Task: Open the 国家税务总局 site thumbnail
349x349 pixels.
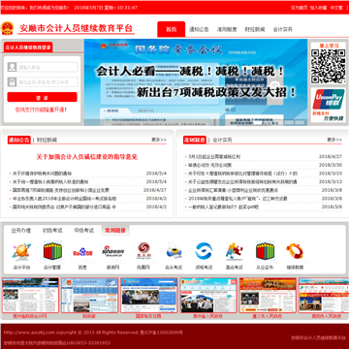Action: tap(149, 295)
